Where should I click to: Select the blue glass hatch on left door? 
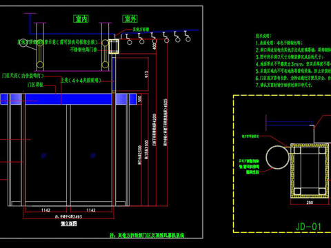[43, 156]
